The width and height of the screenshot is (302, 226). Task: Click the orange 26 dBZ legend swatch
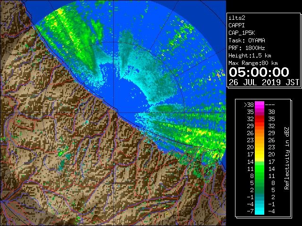click(x=260, y=133)
